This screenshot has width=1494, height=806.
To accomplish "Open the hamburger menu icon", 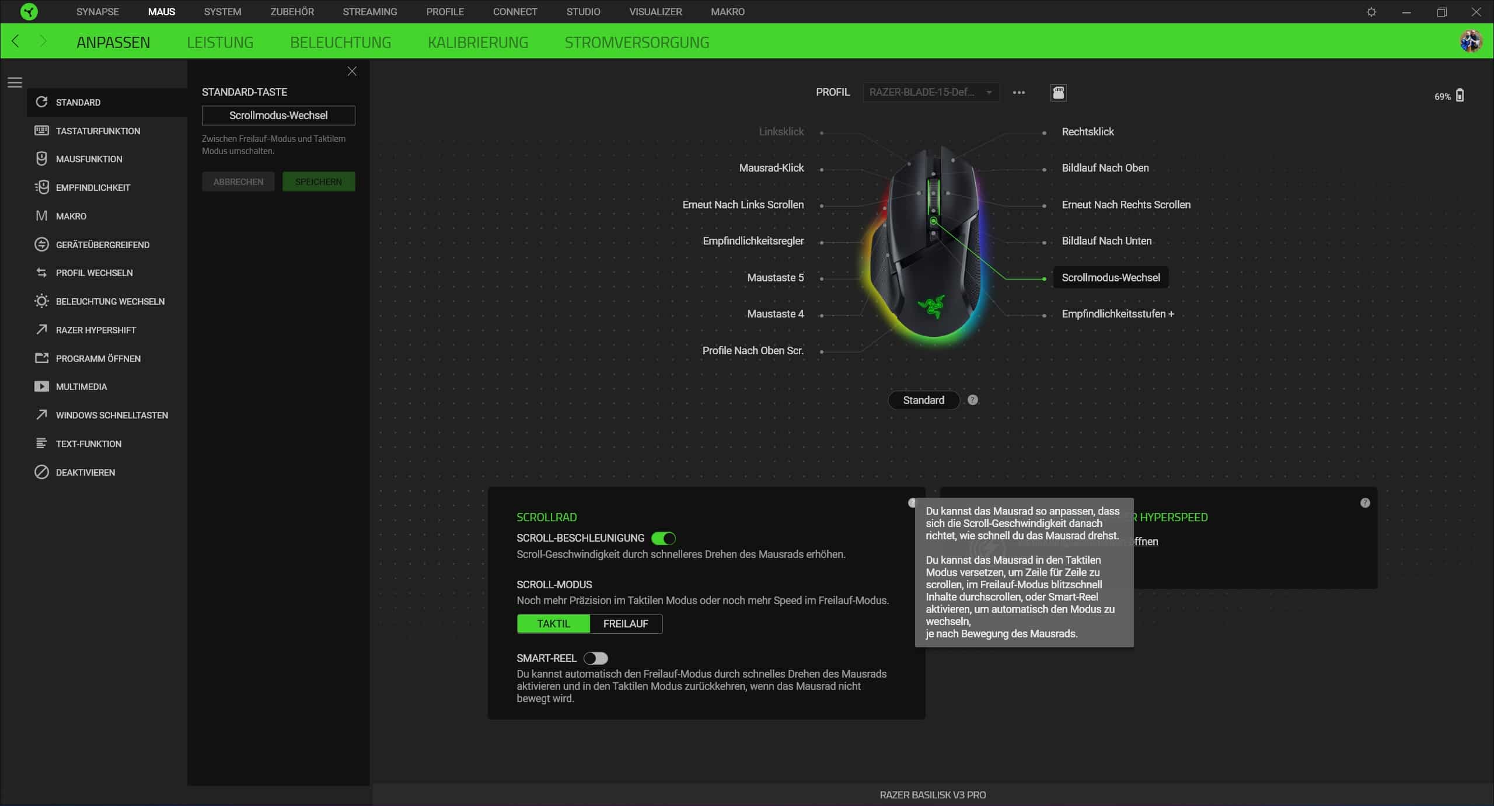I will 15,82.
